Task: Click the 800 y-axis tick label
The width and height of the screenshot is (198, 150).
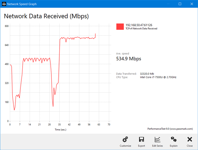Action: (7, 26)
